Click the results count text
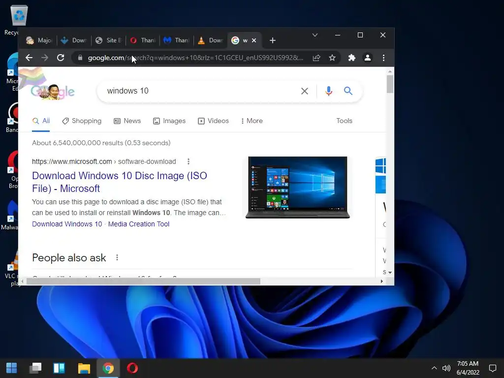This screenshot has height=378, width=504. pyautogui.click(x=101, y=143)
